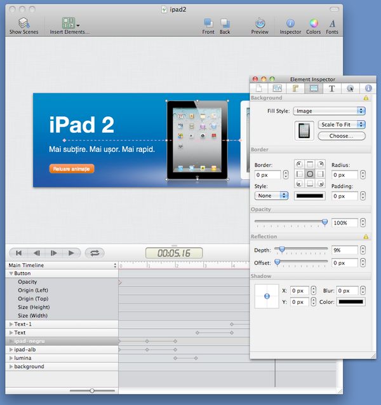Select the left edge border option
The width and height of the screenshot is (381, 405).
299,174
